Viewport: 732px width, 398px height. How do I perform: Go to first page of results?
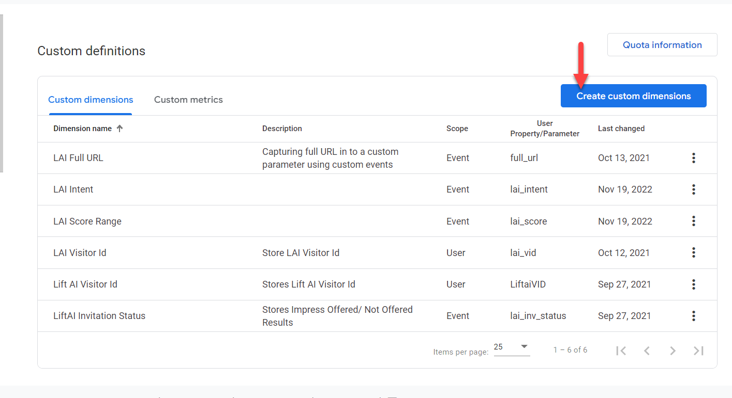point(621,351)
